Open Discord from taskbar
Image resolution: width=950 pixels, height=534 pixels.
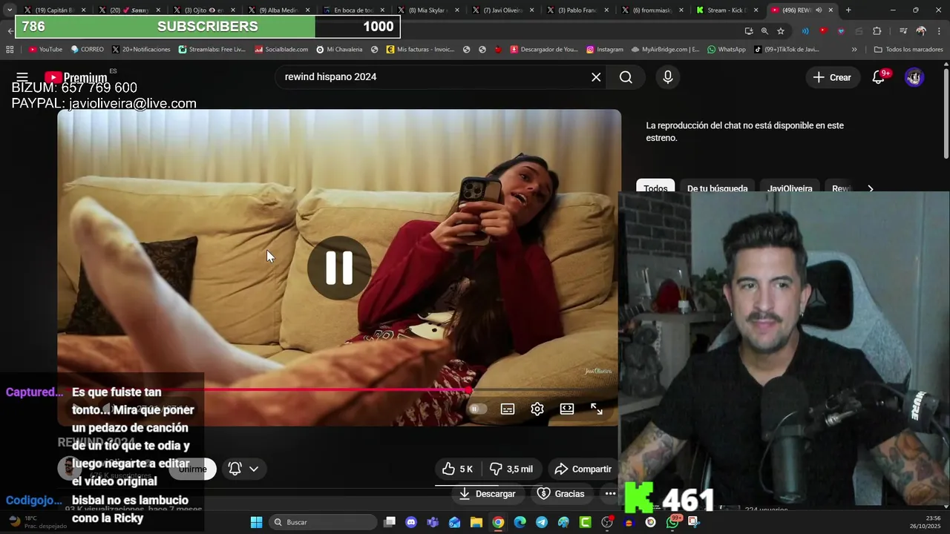(411, 522)
